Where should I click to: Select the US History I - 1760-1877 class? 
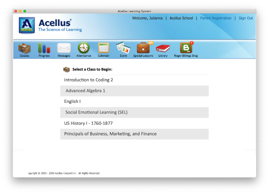click(x=134, y=123)
